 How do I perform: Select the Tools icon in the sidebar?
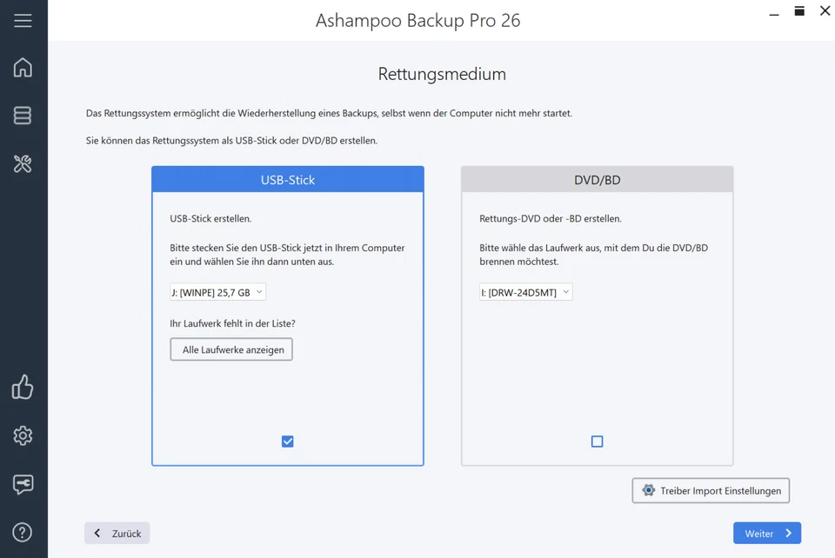point(23,163)
